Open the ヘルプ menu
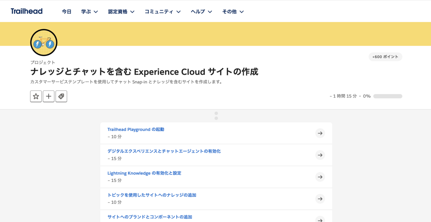 pos(201,11)
